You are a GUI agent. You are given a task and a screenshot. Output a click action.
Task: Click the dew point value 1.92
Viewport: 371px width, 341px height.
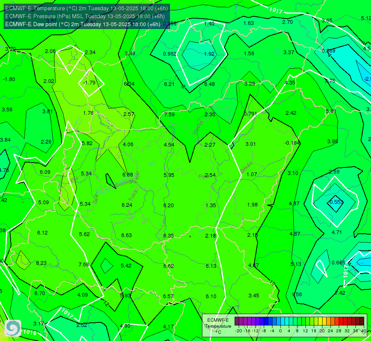209,54
